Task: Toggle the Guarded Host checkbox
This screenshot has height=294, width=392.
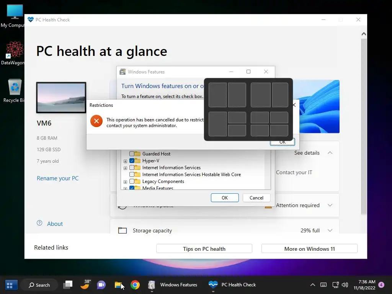Action: (x=132, y=154)
